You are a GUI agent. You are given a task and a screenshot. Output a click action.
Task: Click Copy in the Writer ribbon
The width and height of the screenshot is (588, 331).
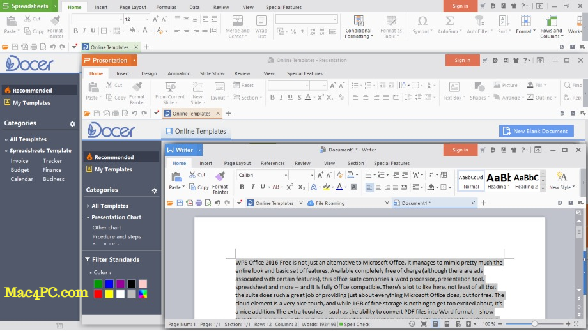coord(199,187)
